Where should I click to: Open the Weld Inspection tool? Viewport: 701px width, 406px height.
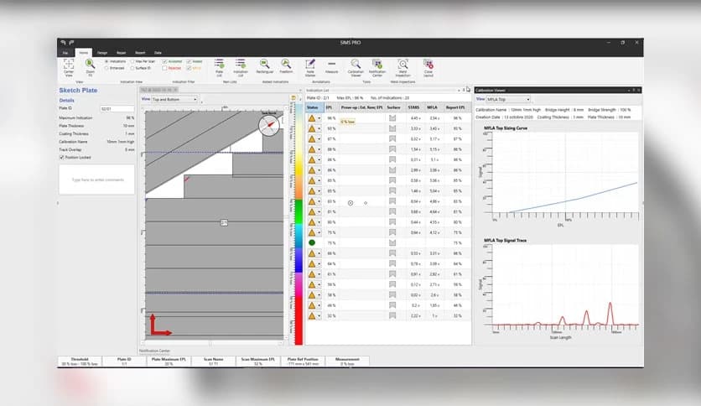(x=401, y=63)
